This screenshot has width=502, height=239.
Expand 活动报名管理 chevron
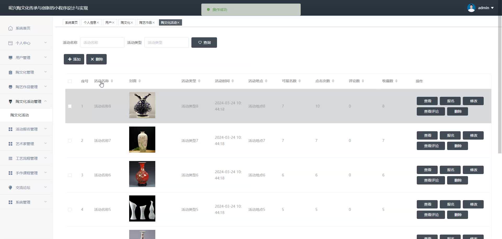coord(45,129)
